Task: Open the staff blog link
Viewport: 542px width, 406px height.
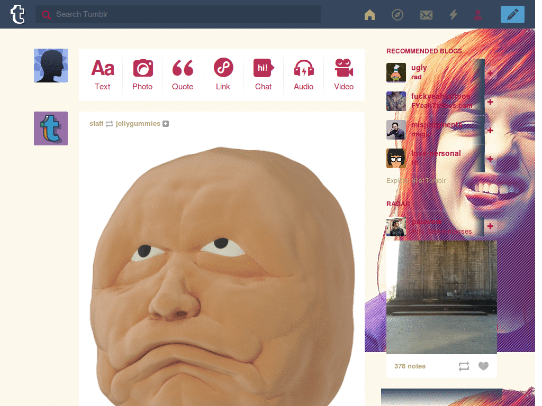Action: coord(96,124)
